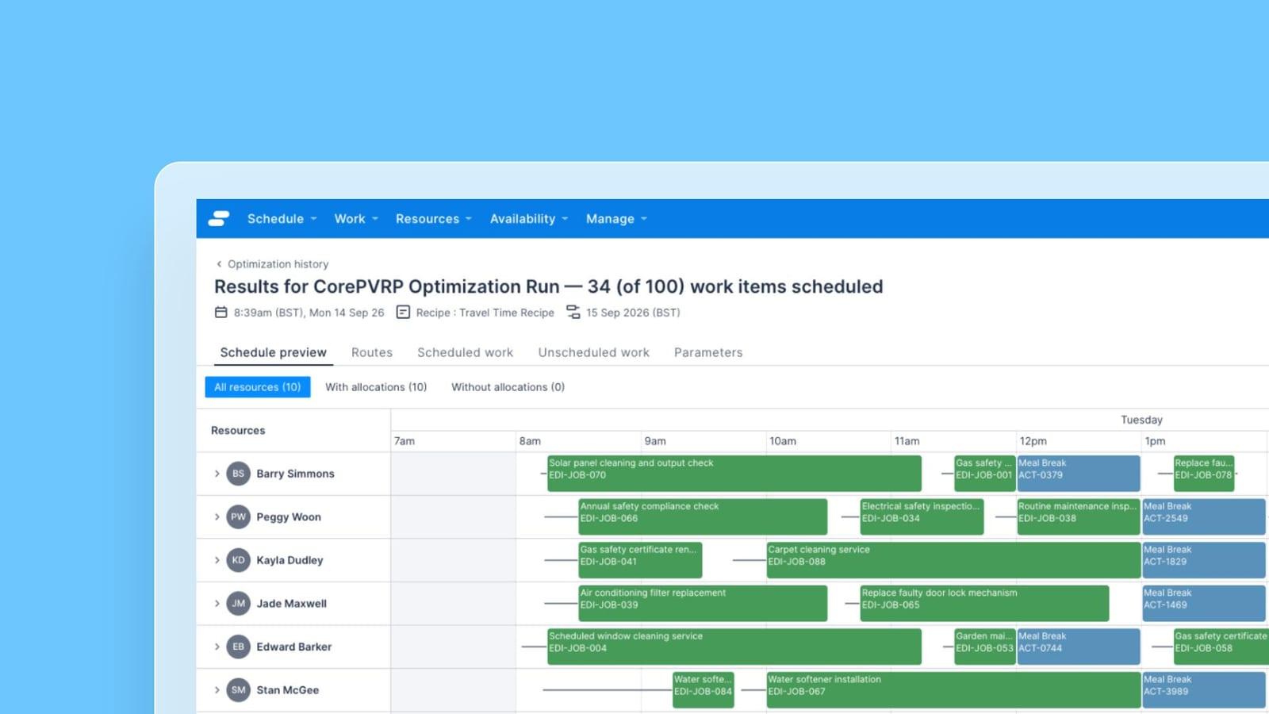Expand the Barry Simmons resource row
This screenshot has width=1269, height=714.
[x=217, y=474]
